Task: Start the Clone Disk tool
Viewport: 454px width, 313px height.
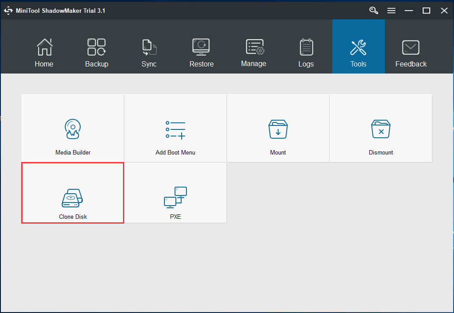Action: click(x=73, y=193)
